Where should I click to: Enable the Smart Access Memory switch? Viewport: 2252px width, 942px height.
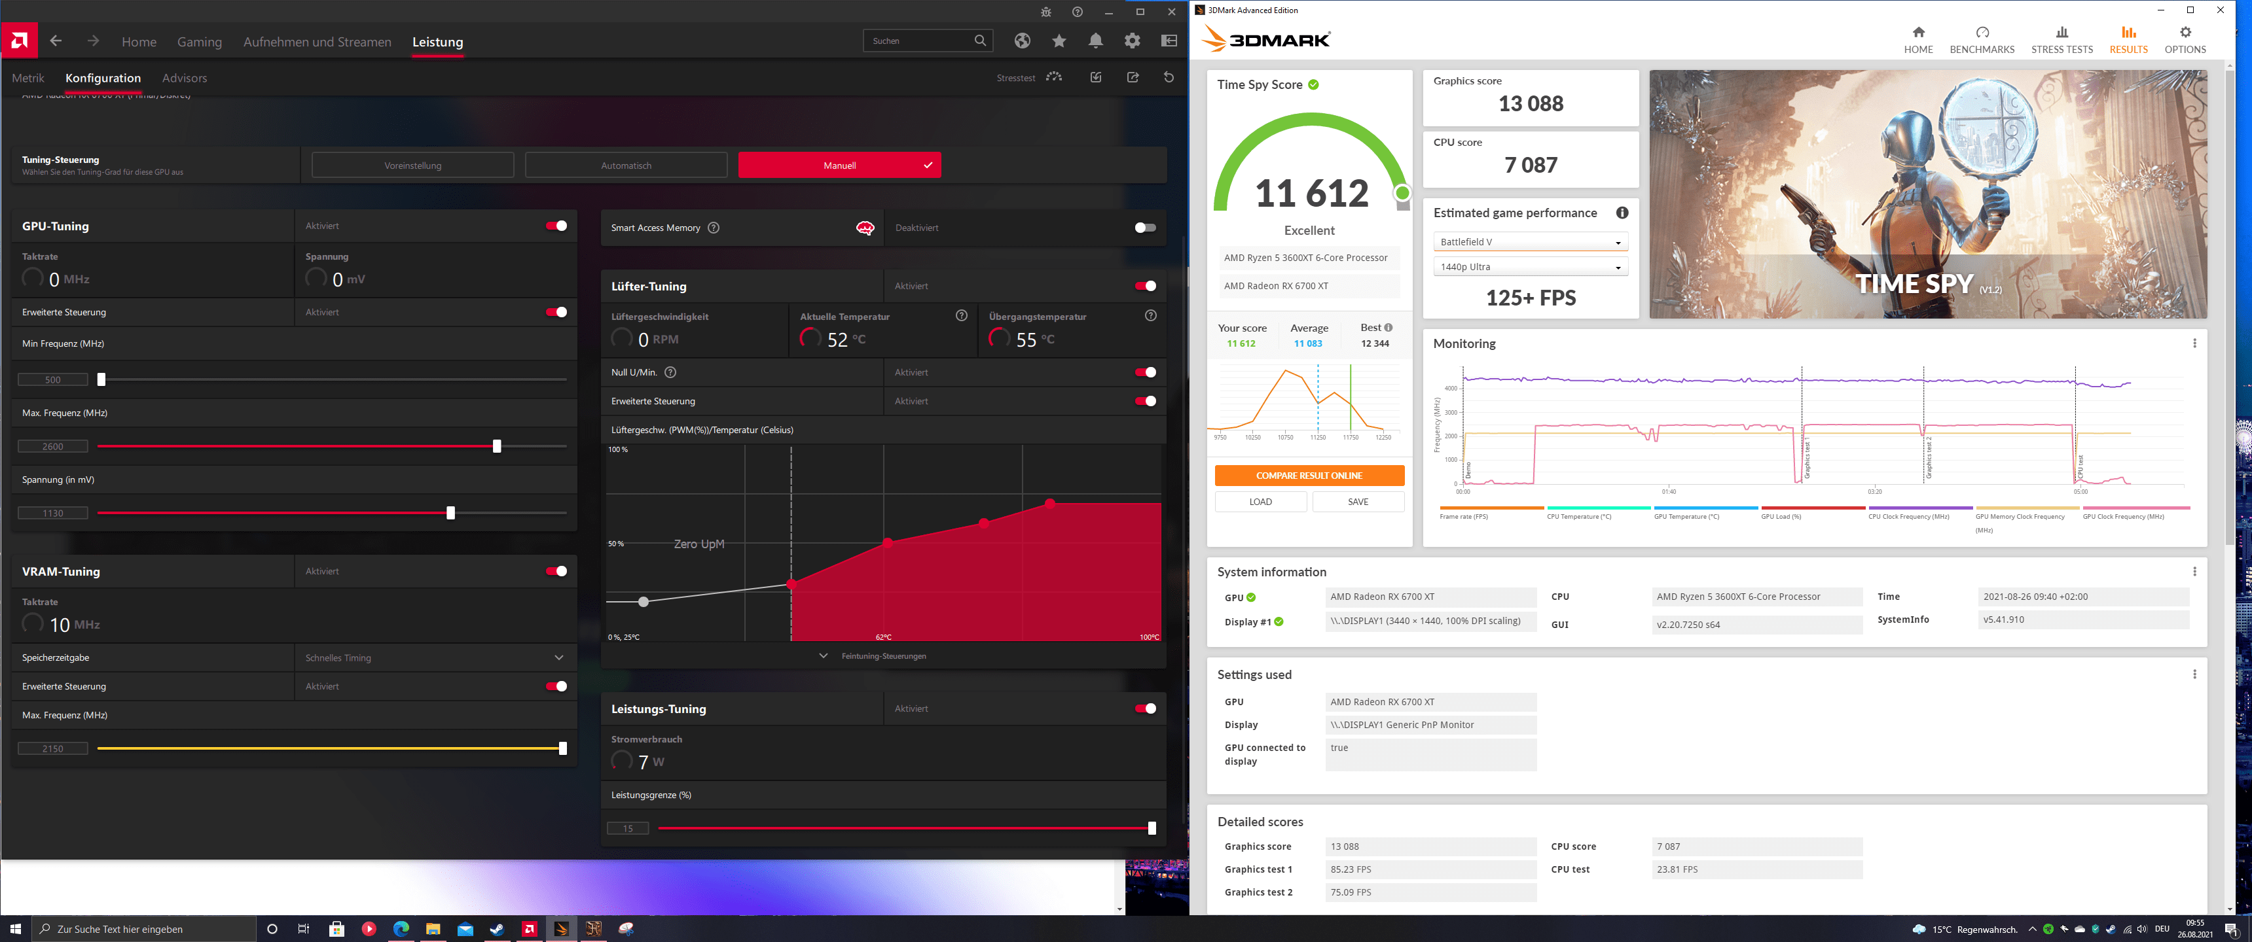click(1144, 227)
